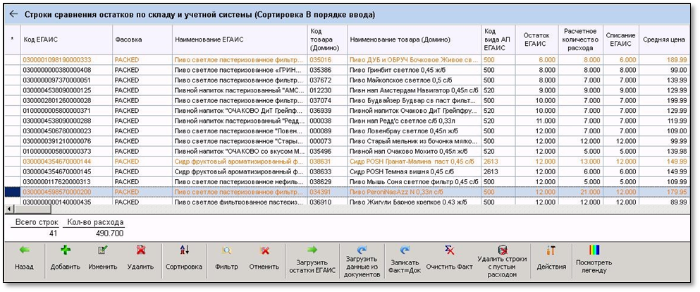Click the Код товара (Домино) header
Image resolution: width=700 pixels, height=292 pixels.
tap(327, 39)
